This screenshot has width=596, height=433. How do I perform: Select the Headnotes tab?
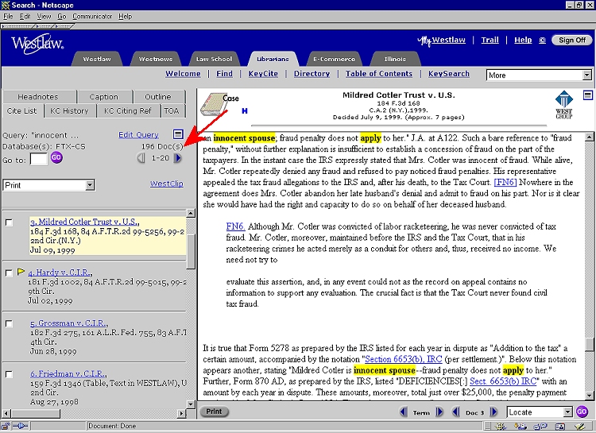coord(38,97)
